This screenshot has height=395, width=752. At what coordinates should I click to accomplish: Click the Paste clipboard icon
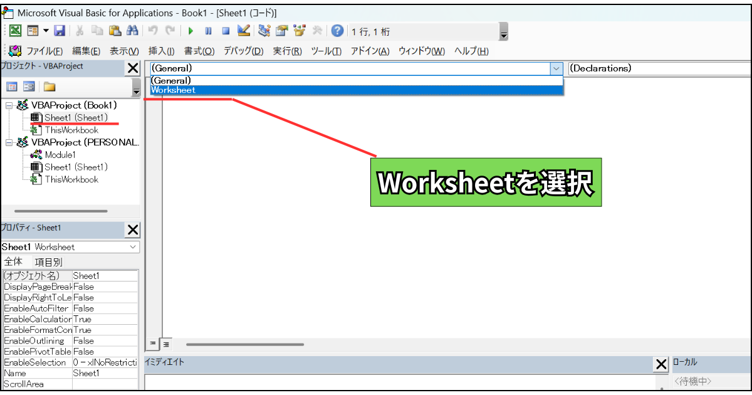tap(115, 31)
